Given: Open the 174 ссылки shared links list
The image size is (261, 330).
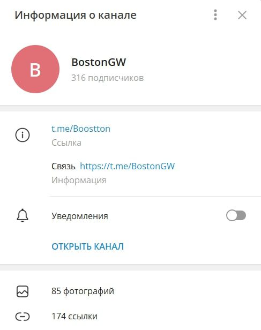Looking at the screenshot, I should pos(74,316).
